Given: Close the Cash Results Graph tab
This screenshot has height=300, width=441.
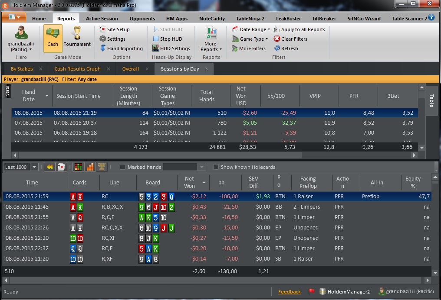Looking at the screenshot, I should click(109, 69).
